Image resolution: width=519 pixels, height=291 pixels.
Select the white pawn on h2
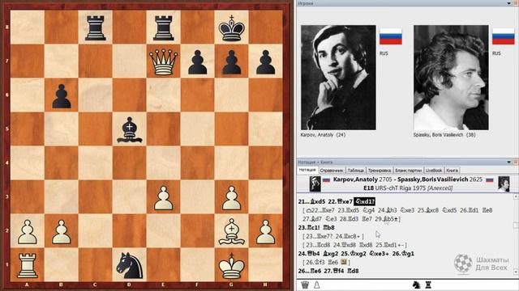(265, 232)
